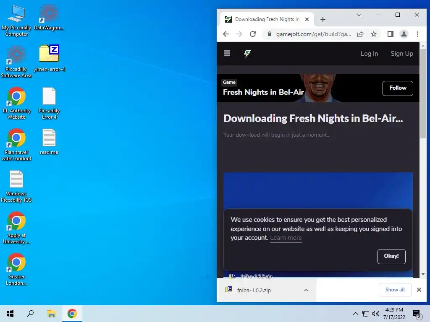The width and height of the screenshot is (430, 322).
Task: Accept cookies with Okay! button
Action: pyautogui.click(x=391, y=256)
